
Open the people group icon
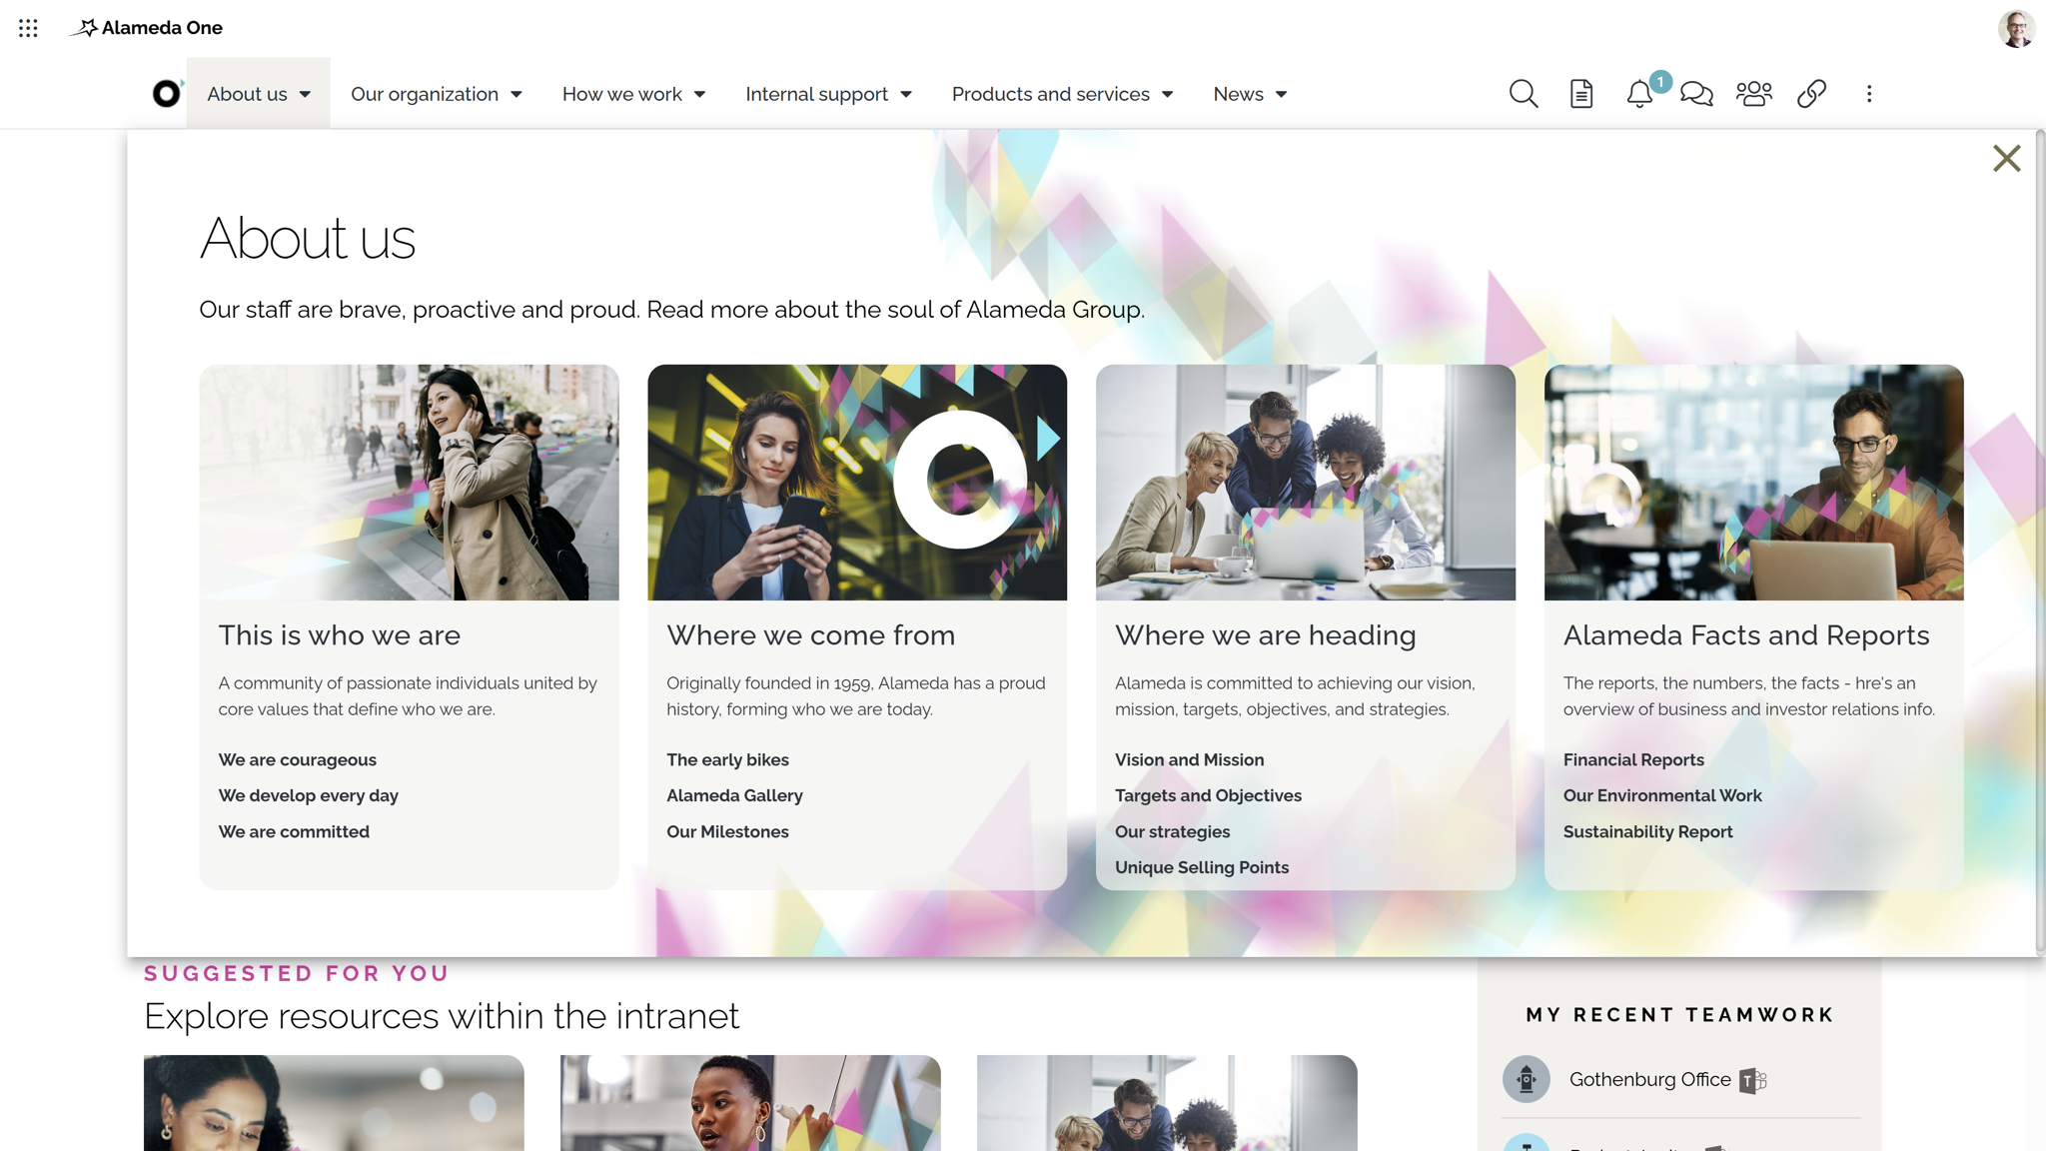(x=1753, y=93)
